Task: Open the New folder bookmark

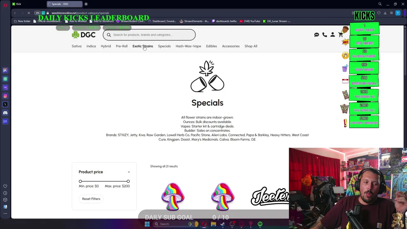Action: pos(22,21)
